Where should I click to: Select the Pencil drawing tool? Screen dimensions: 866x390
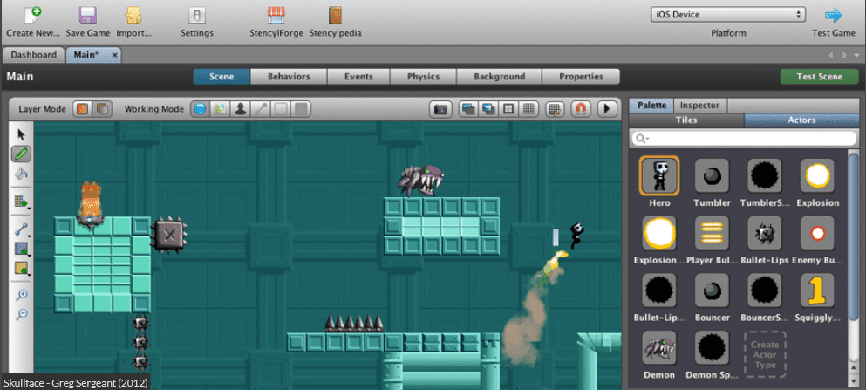click(x=22, y=154)
